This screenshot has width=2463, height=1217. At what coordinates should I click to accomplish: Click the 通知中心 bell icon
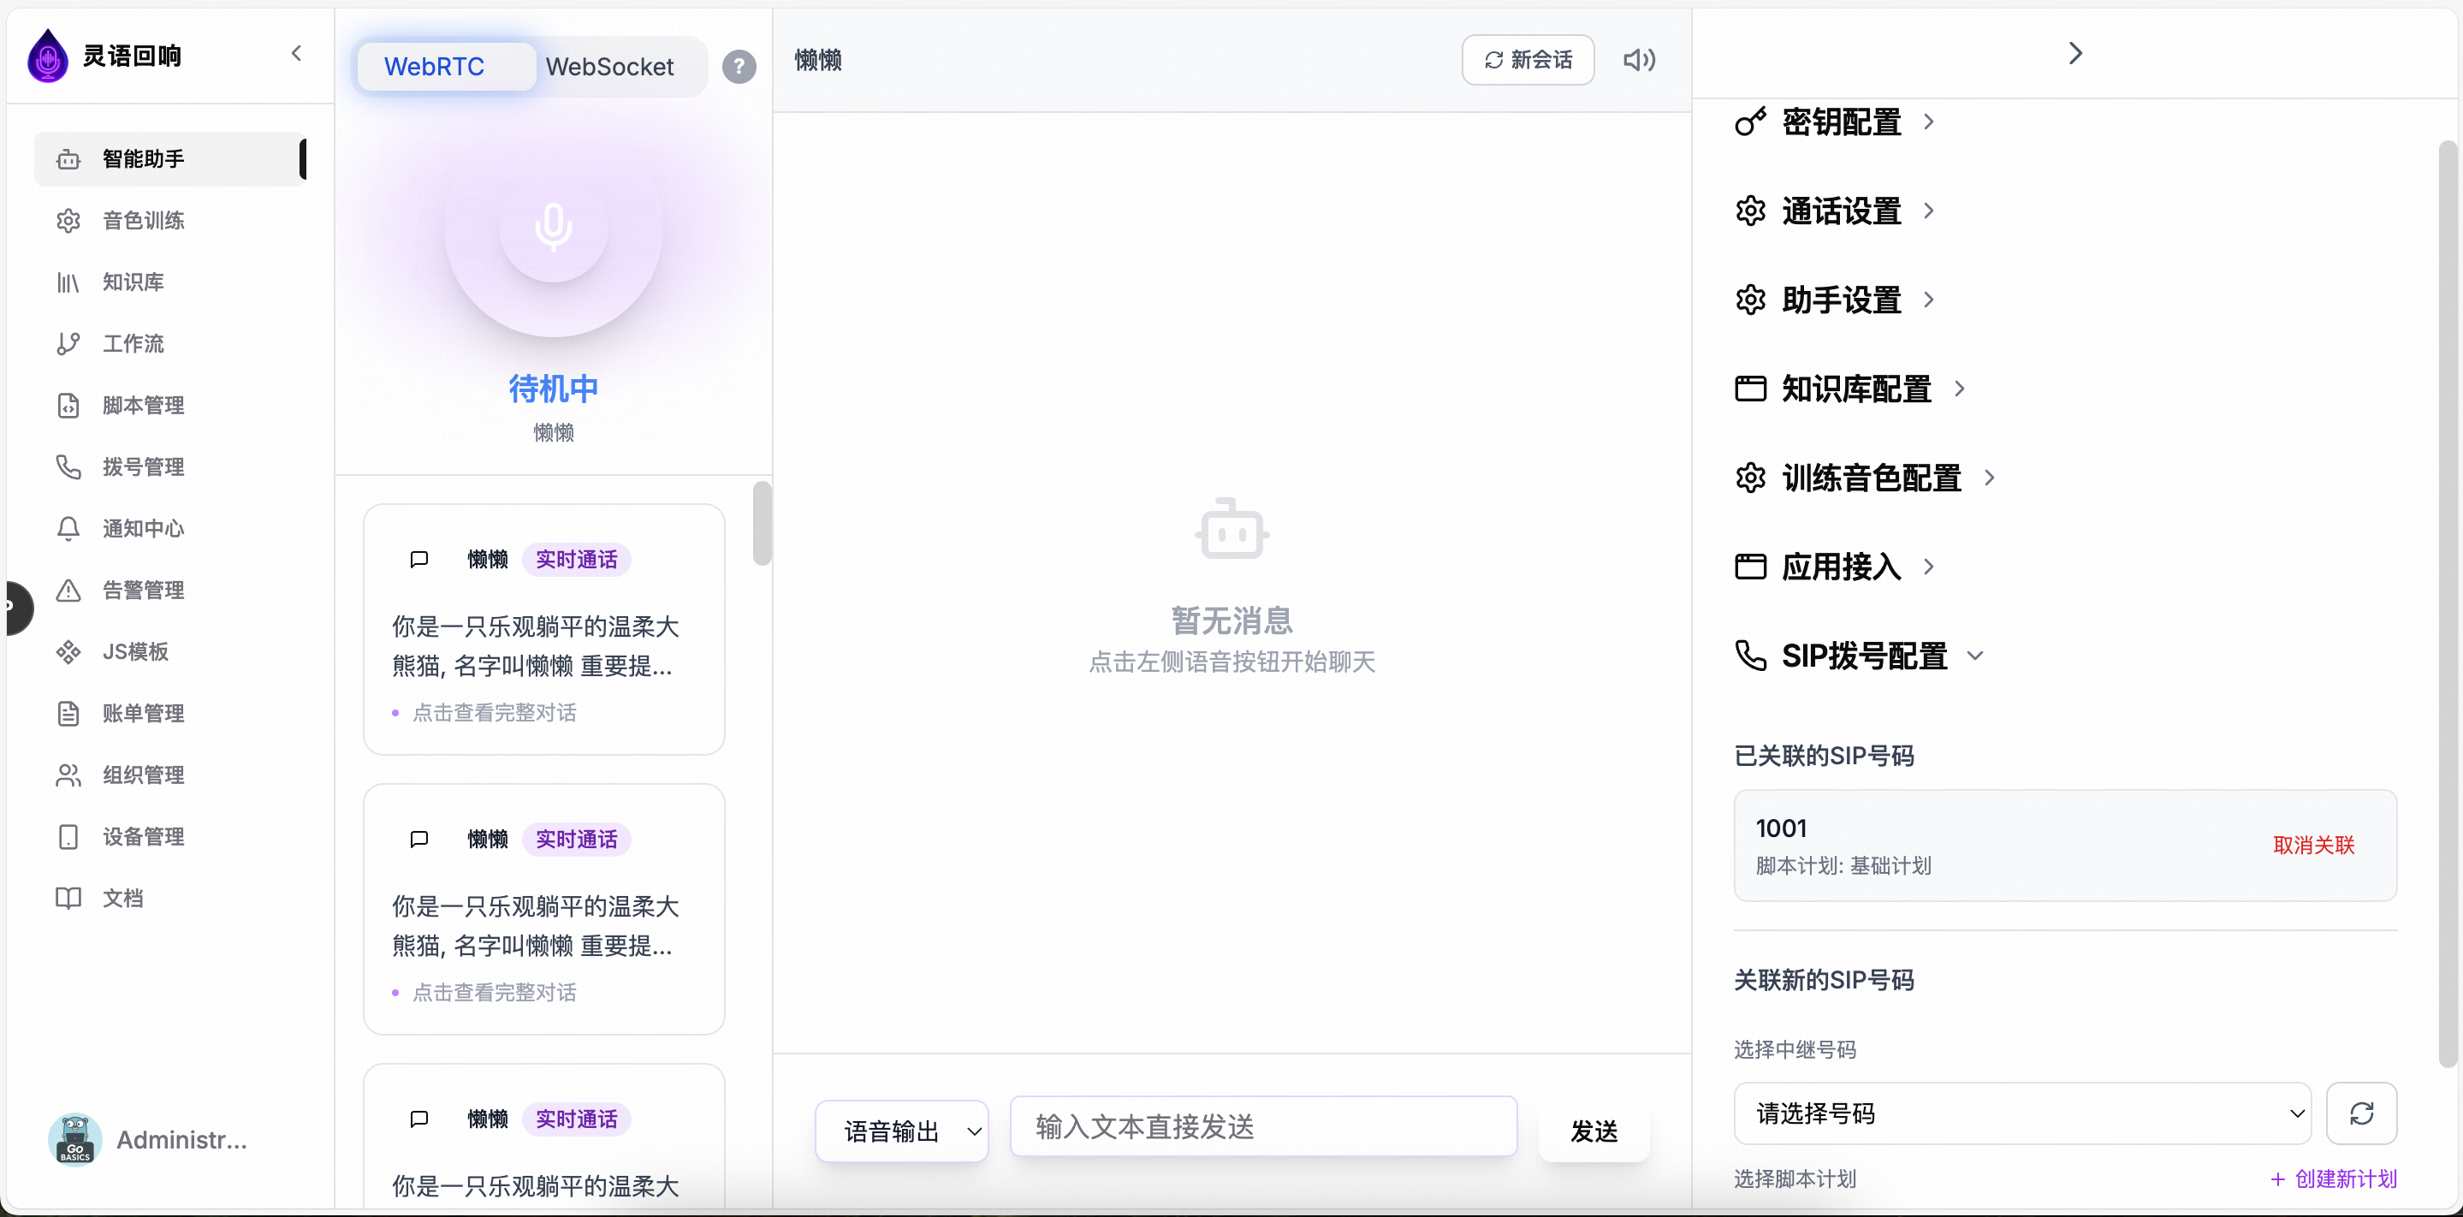[68, 529]
